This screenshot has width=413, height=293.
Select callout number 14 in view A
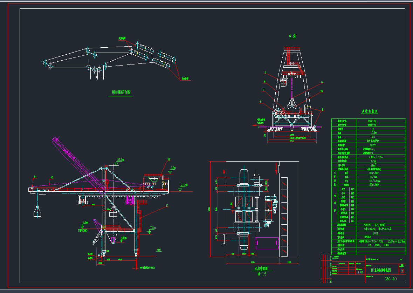point(322,83)
